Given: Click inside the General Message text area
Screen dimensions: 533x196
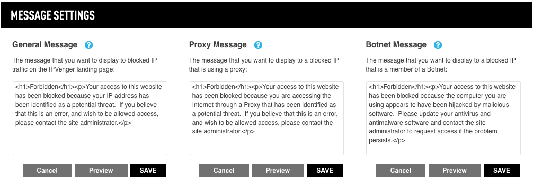Looking at the screenshot, I should [90, 118].
